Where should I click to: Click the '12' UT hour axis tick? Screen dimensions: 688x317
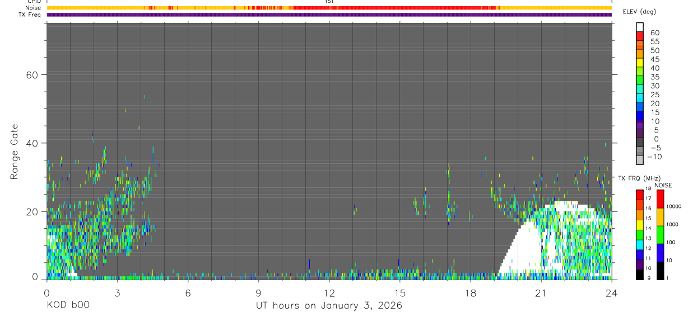[329, 292]
